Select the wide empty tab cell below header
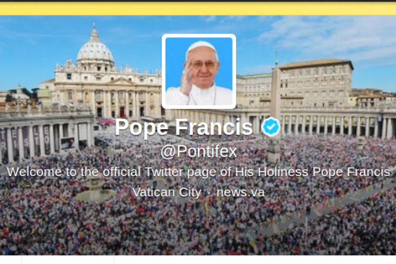 point(68,260)
